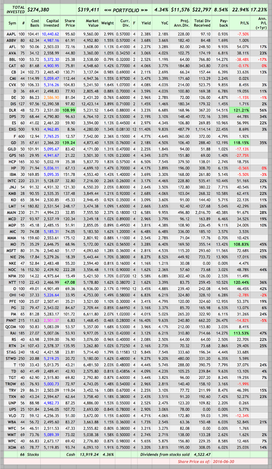
Task: Click the 22.94% total P/L cell
Action: pos(241,10)
